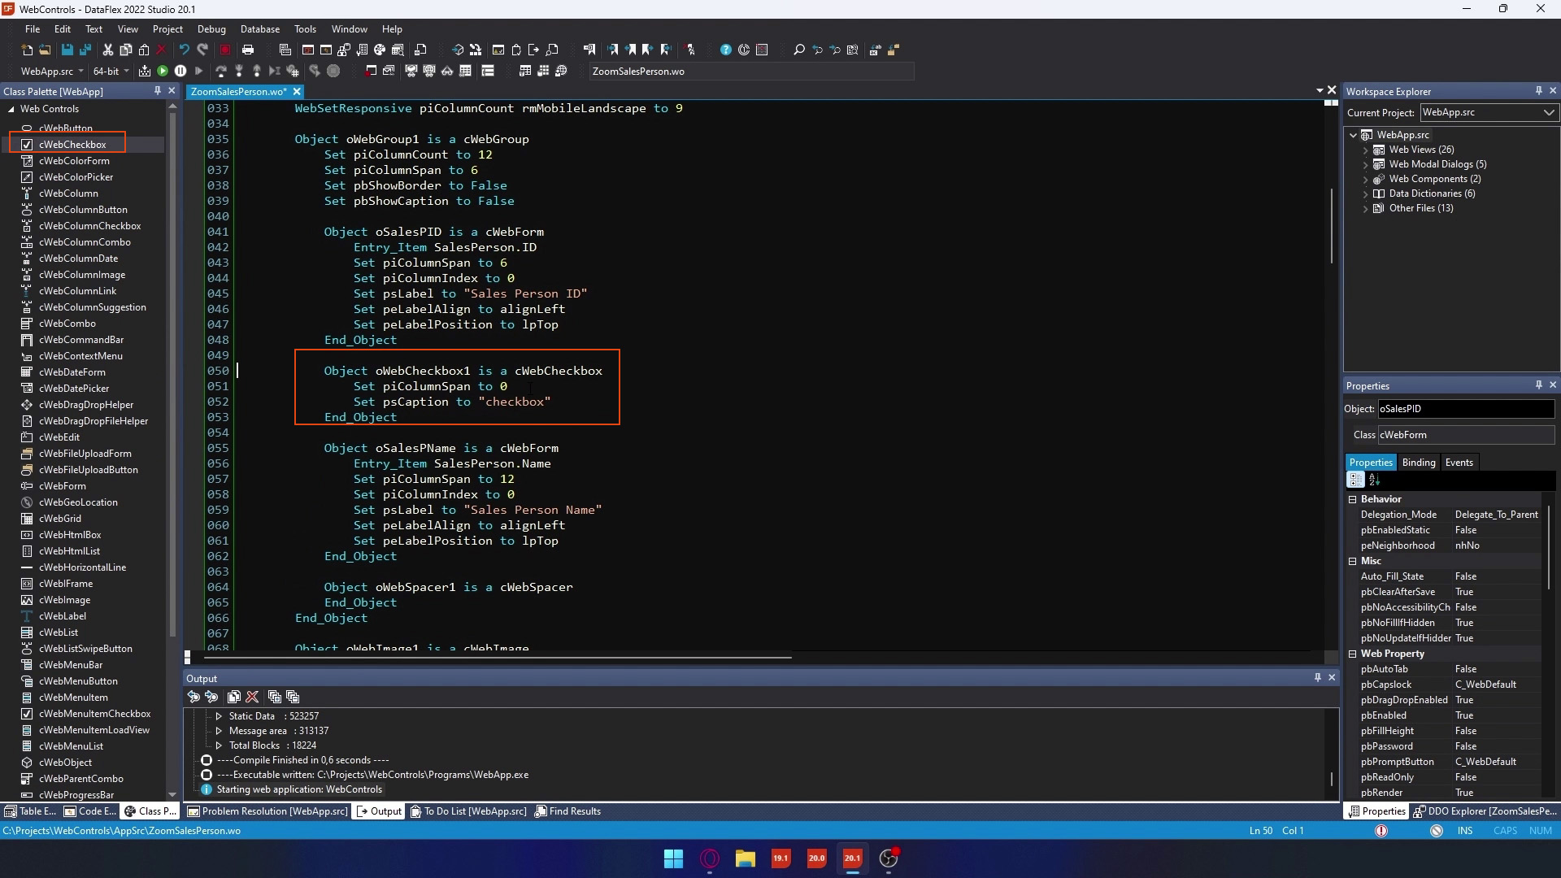Click the Paste clipboard icon
The image size is (1561, 878).
(x=144, y=50)
